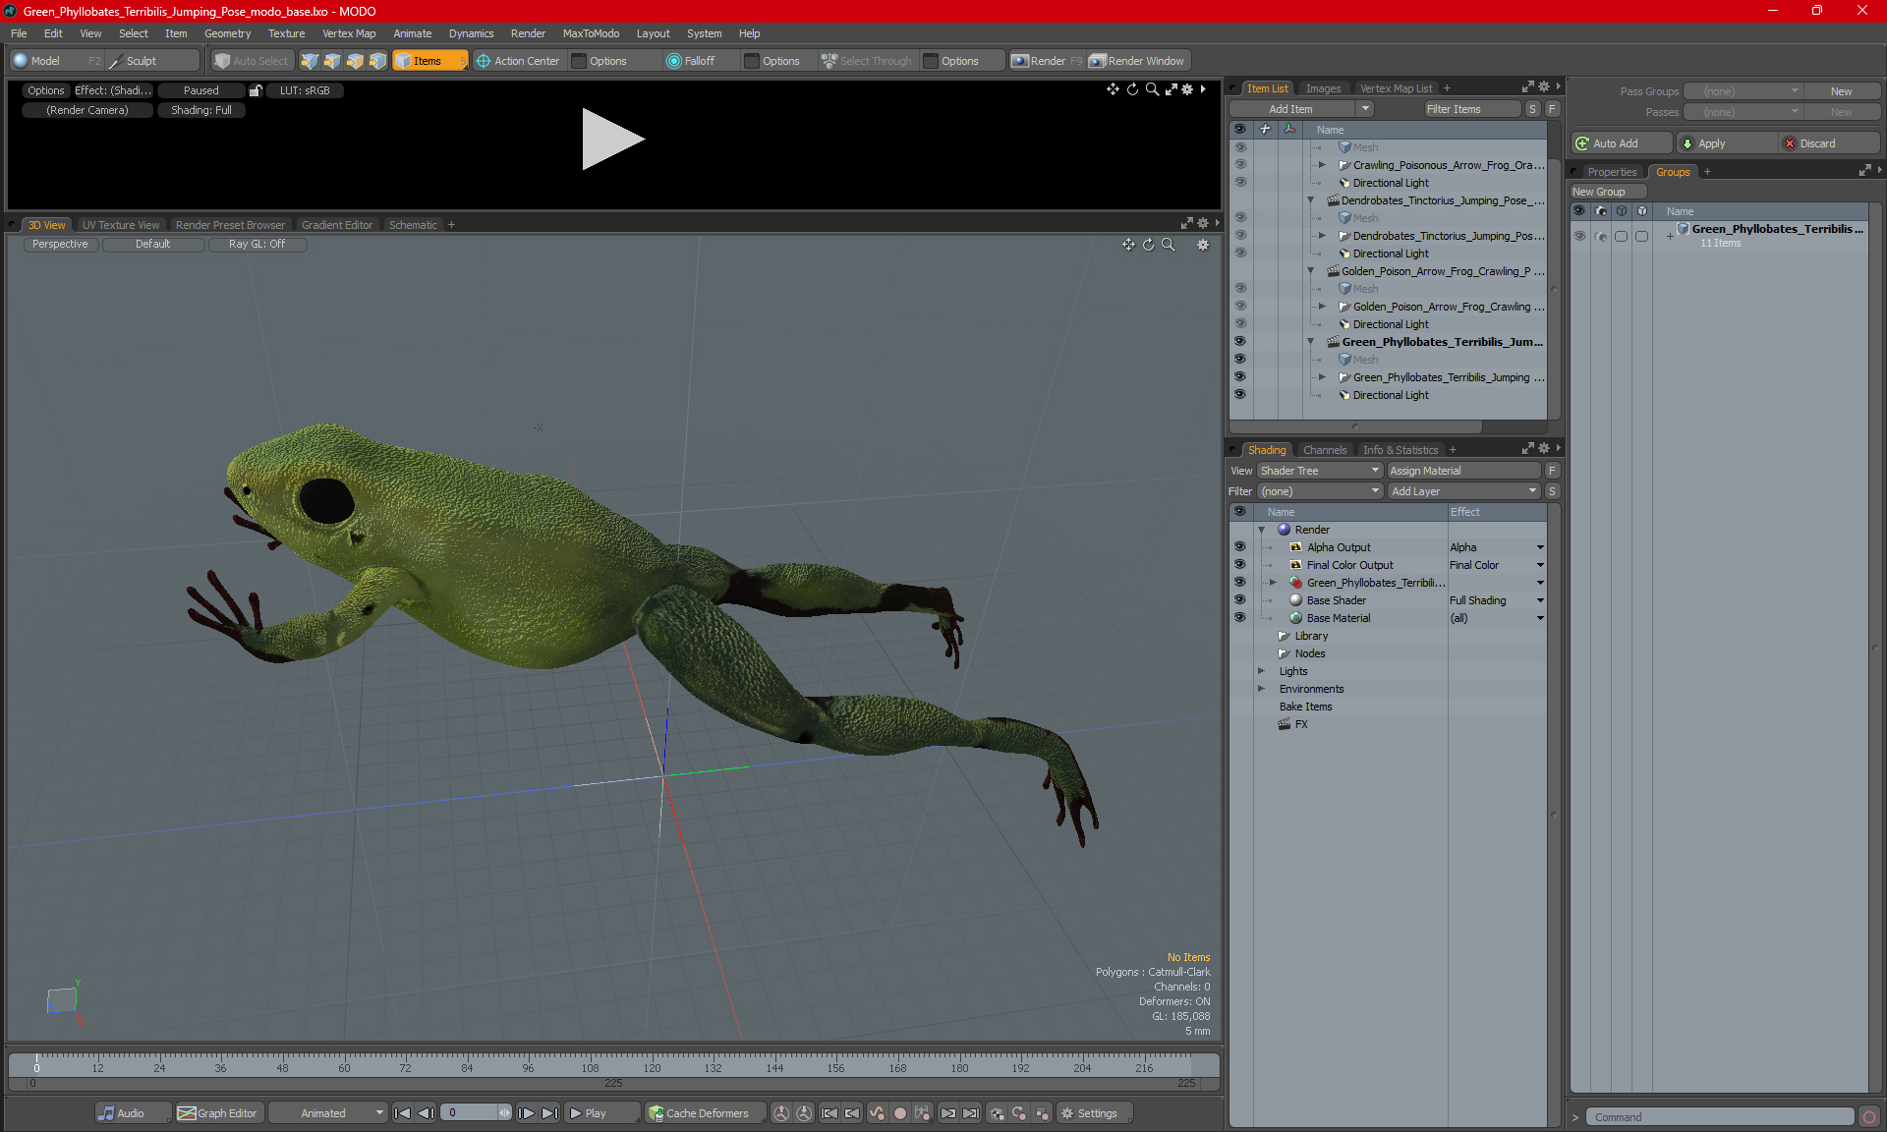Click the Perspective view button
The height and width of the screenshot is (1132, 1887).
(x=60, y=245)
